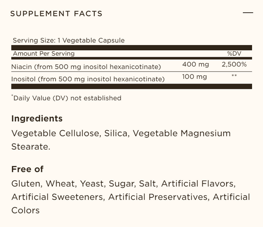Click the 400 mg Niacin amount
The width and height of the screenshot is (263, 227).
[x=195, y=64]
